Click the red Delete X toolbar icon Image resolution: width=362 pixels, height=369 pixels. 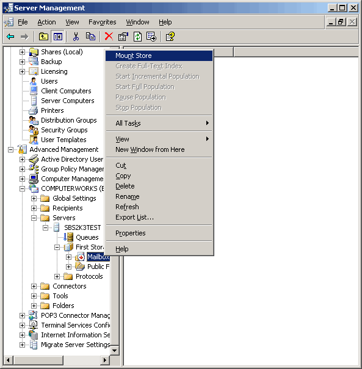pyautogui.click(x=109, y=37)
